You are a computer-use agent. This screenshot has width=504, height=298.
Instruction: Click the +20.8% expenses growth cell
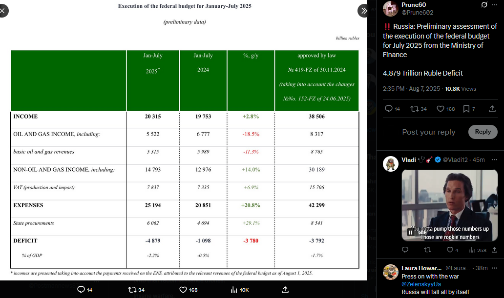(x=251, y=205)
